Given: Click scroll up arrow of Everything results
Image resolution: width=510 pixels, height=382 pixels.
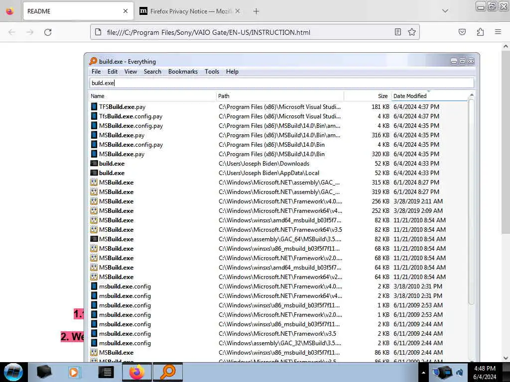Looking at the screenshot, I should coord(472,95).
